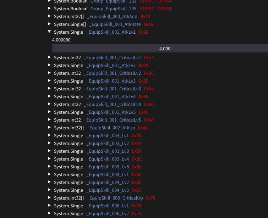Collapse the _EquipSkill_001_AtkLv1 field
The width and height of the screenshot is (268, 218).
point(49,32)
